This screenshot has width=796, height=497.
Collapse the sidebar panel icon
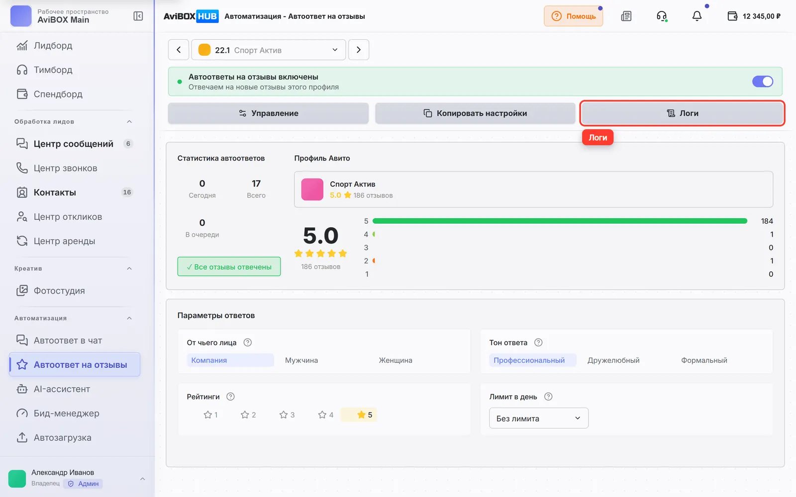point(138,16)
